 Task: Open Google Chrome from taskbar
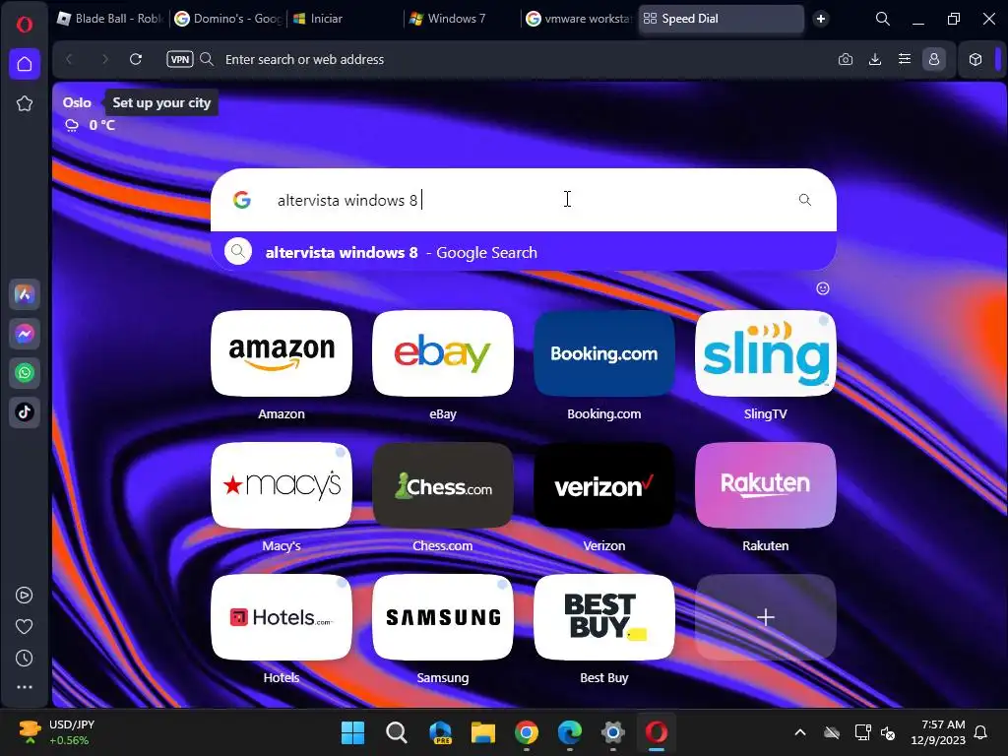pyautogui.click(x=527, y=732)
